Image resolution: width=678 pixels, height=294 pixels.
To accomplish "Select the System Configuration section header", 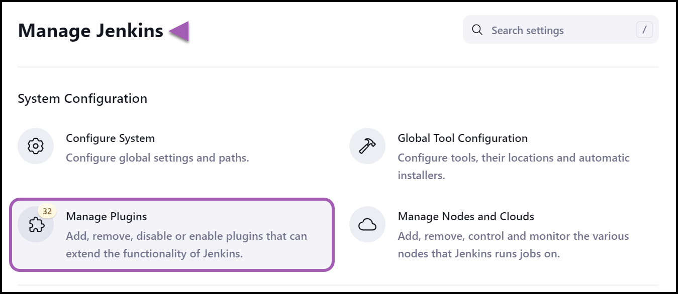I will pos(82,98).
